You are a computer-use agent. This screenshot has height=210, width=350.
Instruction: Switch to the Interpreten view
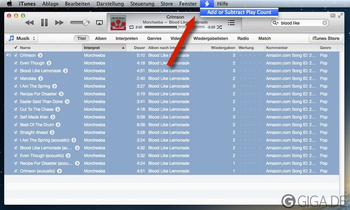coord(127,38)
